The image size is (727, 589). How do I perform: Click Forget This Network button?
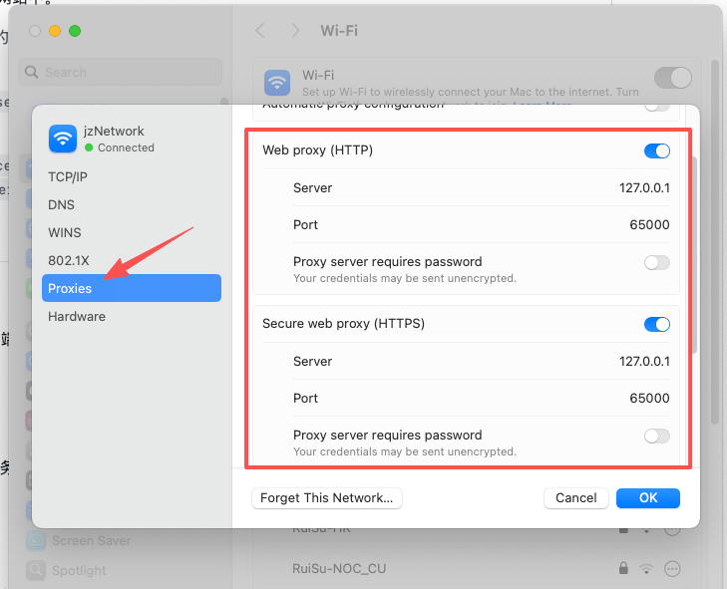pyautogui.click(x=326, y=497)
